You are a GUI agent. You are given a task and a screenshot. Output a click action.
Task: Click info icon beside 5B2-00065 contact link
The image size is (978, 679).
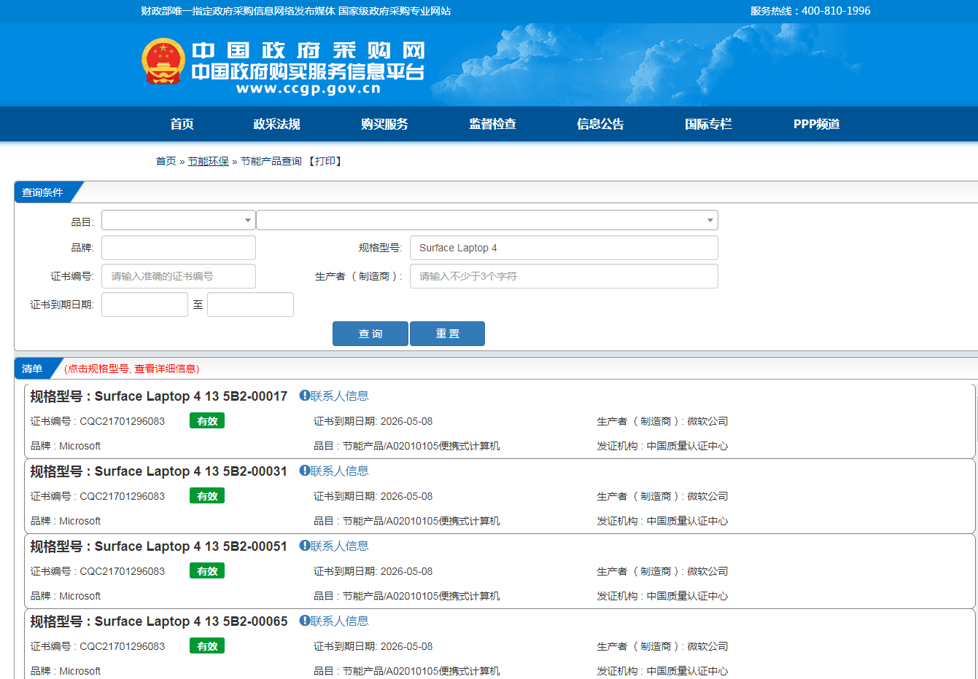tap(305, 621)
